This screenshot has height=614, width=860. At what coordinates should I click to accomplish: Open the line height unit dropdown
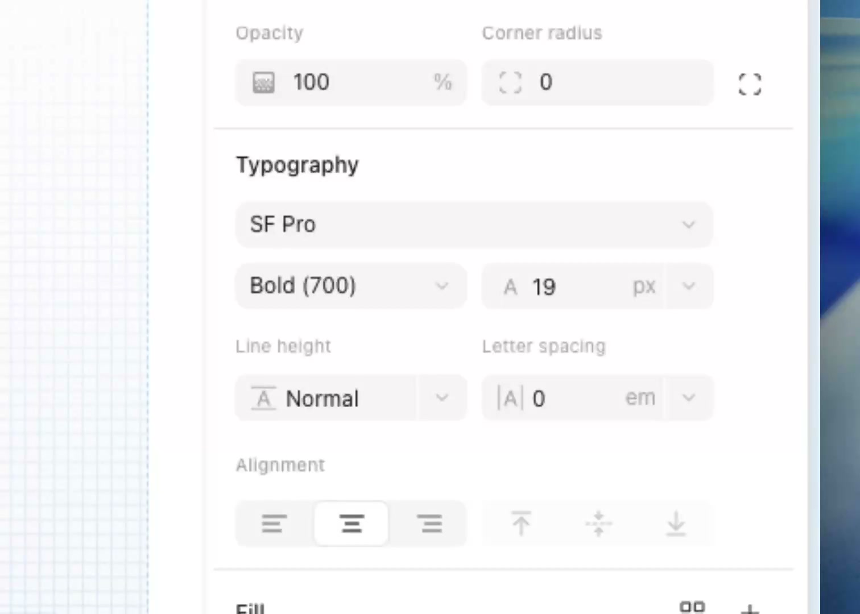[x=442, y=397]
